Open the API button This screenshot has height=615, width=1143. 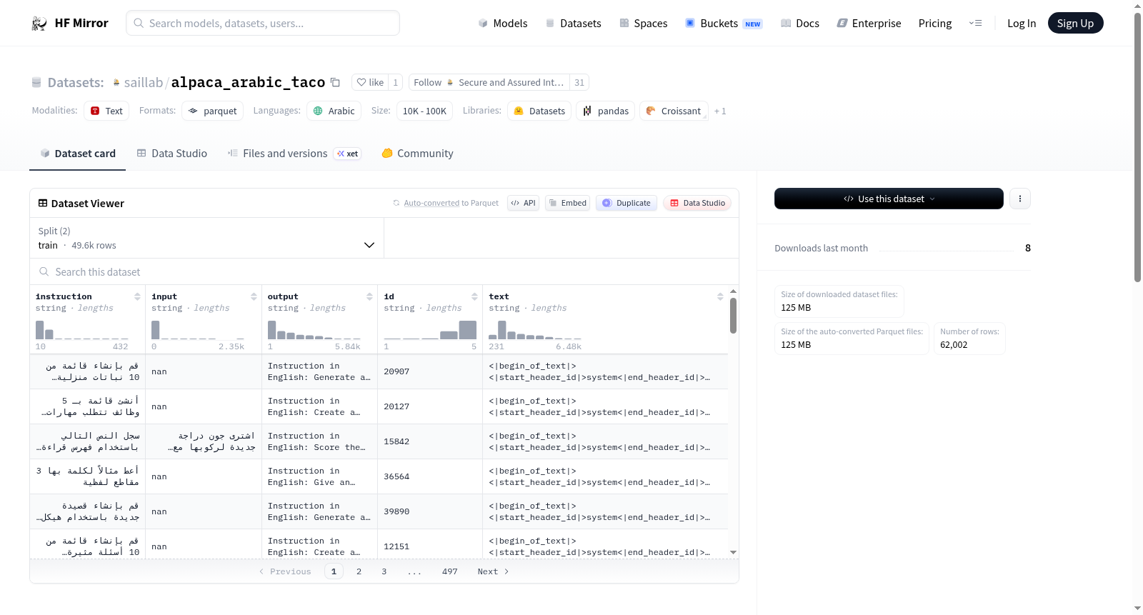523,203
